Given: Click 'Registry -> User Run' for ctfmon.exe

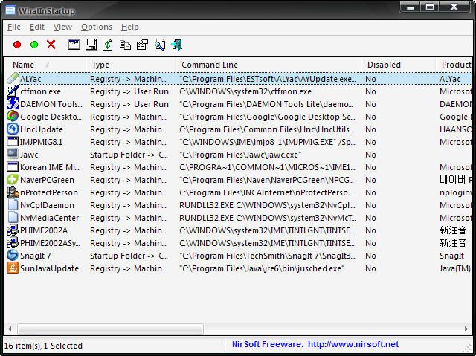Looking at the screenshot, I should pyautogui.click(x=129, y=91).
